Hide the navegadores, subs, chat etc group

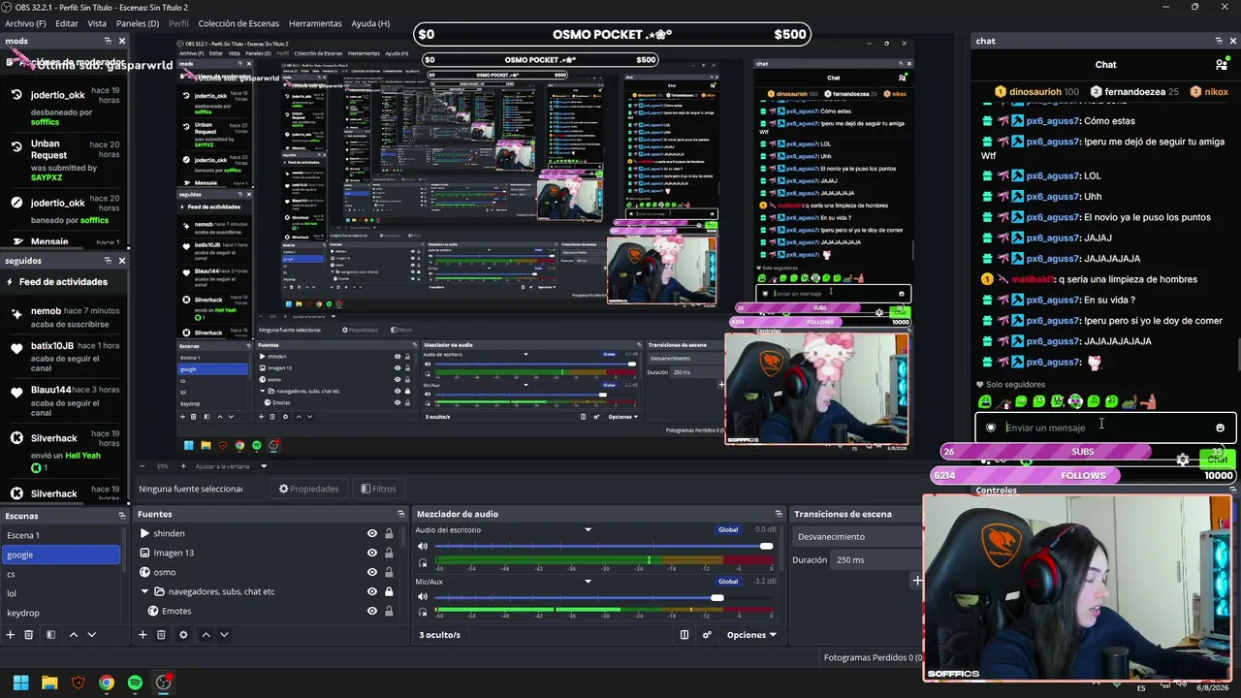[x=371, y=591]
